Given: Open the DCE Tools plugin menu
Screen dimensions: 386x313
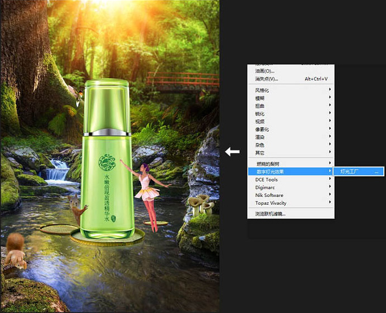Looking at the screenshot, I should click(x=267, y=180).
